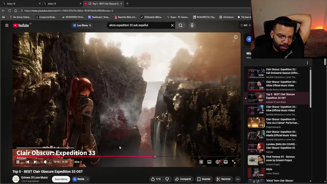Click the Compartir button

[x=183, y=179]
